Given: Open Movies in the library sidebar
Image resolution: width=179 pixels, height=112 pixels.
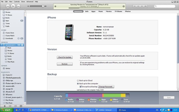Looking at the screenshot, I should point(8,12).
